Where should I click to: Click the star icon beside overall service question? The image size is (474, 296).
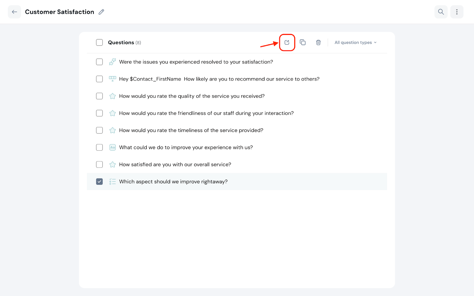(x=113, y=165)
